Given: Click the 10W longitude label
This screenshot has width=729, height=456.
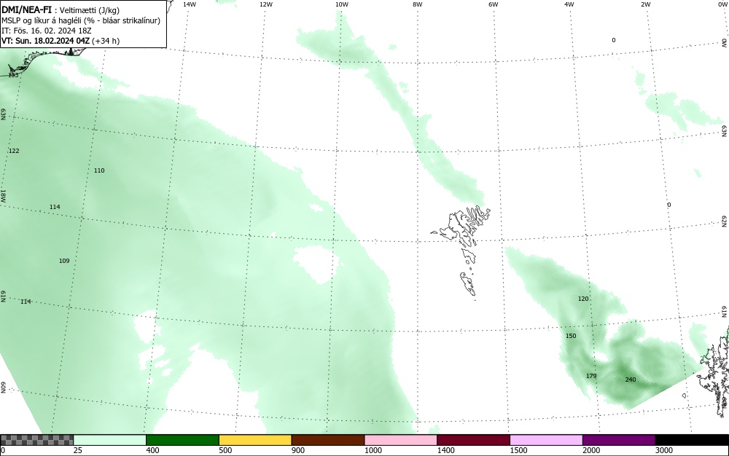Looking at the screenshot, I should [342, 4].
